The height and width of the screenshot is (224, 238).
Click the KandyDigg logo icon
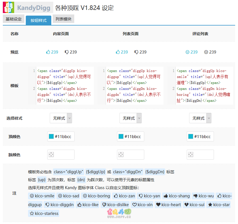(x=8, y=7)
